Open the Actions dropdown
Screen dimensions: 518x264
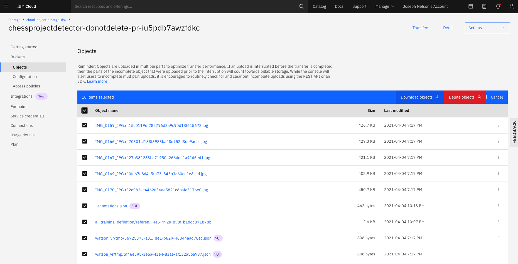pyautogui.click(x=487, y=28)
